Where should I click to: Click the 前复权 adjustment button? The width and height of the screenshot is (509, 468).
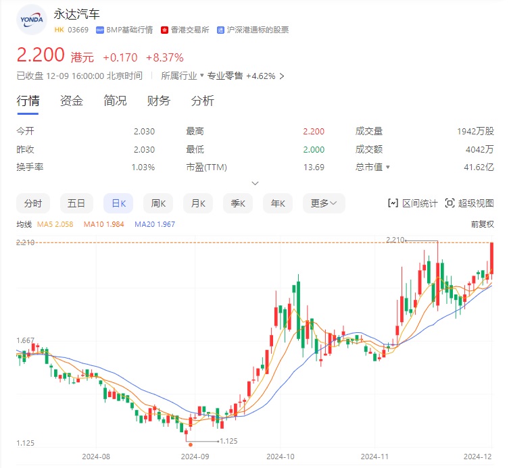click(482, 224)
